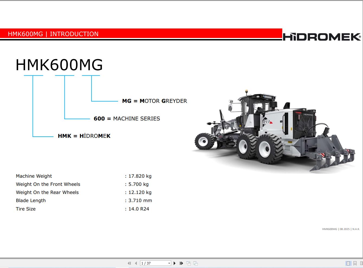Screen dimensions: 363x268
Task: Click the 600 = MACHINE SERIES label
Action: tap(127, 119)
